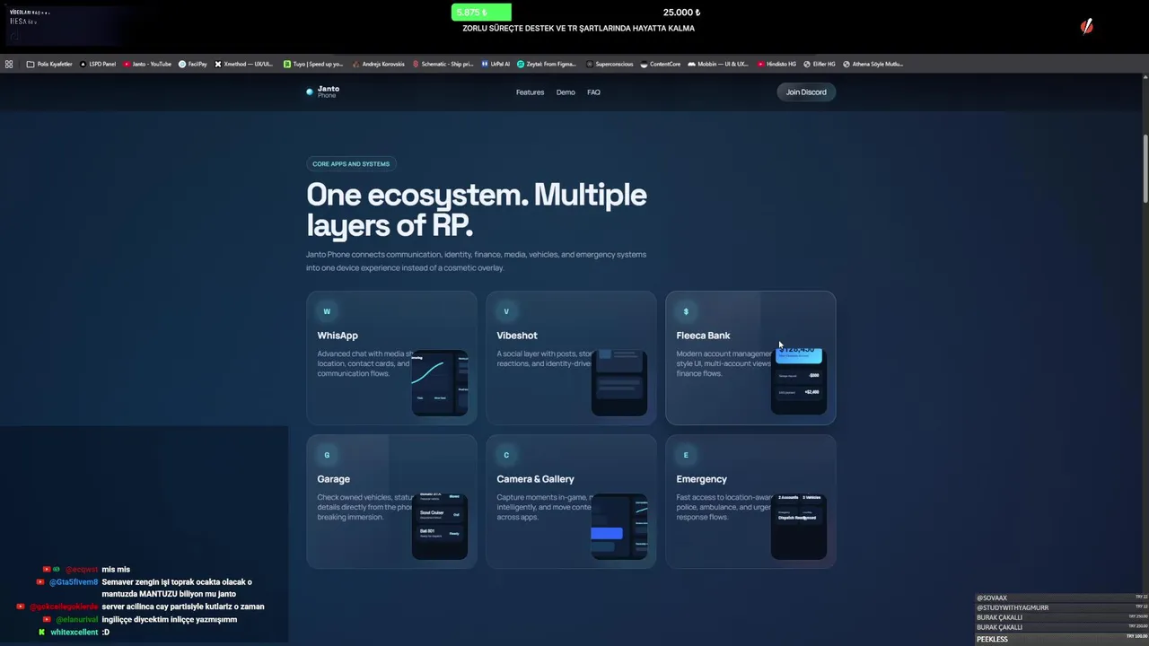
Task: Open the Schematic - Ship bookmark
Action: click(x=443, y=64)
